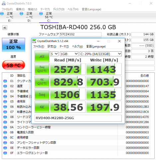Open テーマ(T) menu in CrystalDiskMark
The height and width of the screenshot is (160, 156).
point(64,46)
